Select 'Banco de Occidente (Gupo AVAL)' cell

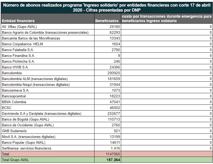[48, 125]
